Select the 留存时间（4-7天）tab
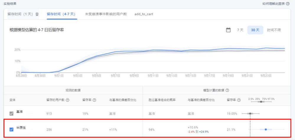Screen dimensions: 295x140 pyautogui.click(x=61, y=14)
